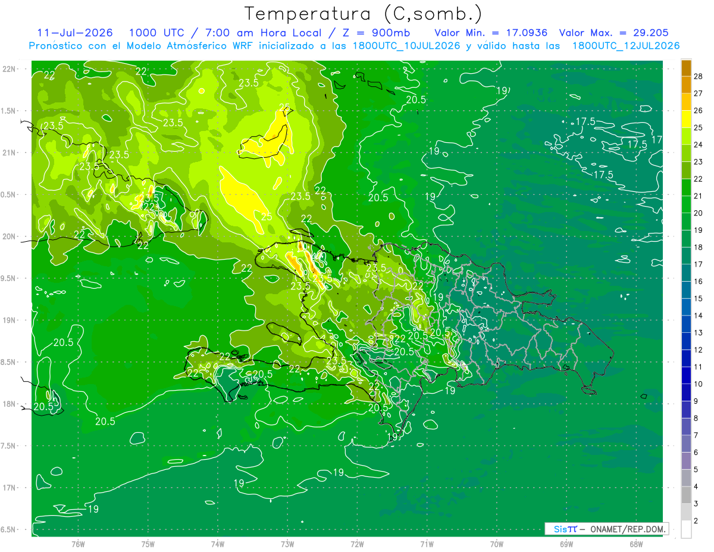
Task: Click the initialization stamp "1800UTC_10JUL2026"
Action: point(405,46)
